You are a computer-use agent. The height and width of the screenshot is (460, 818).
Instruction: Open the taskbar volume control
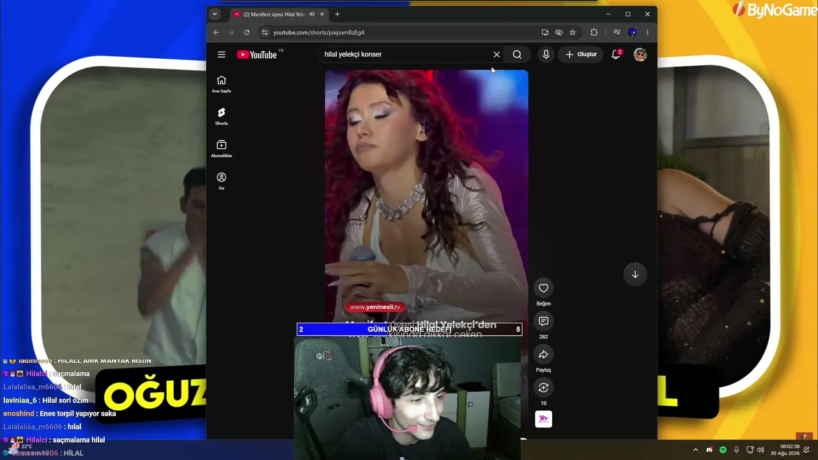pyautogui.click(x=760, y=450)
